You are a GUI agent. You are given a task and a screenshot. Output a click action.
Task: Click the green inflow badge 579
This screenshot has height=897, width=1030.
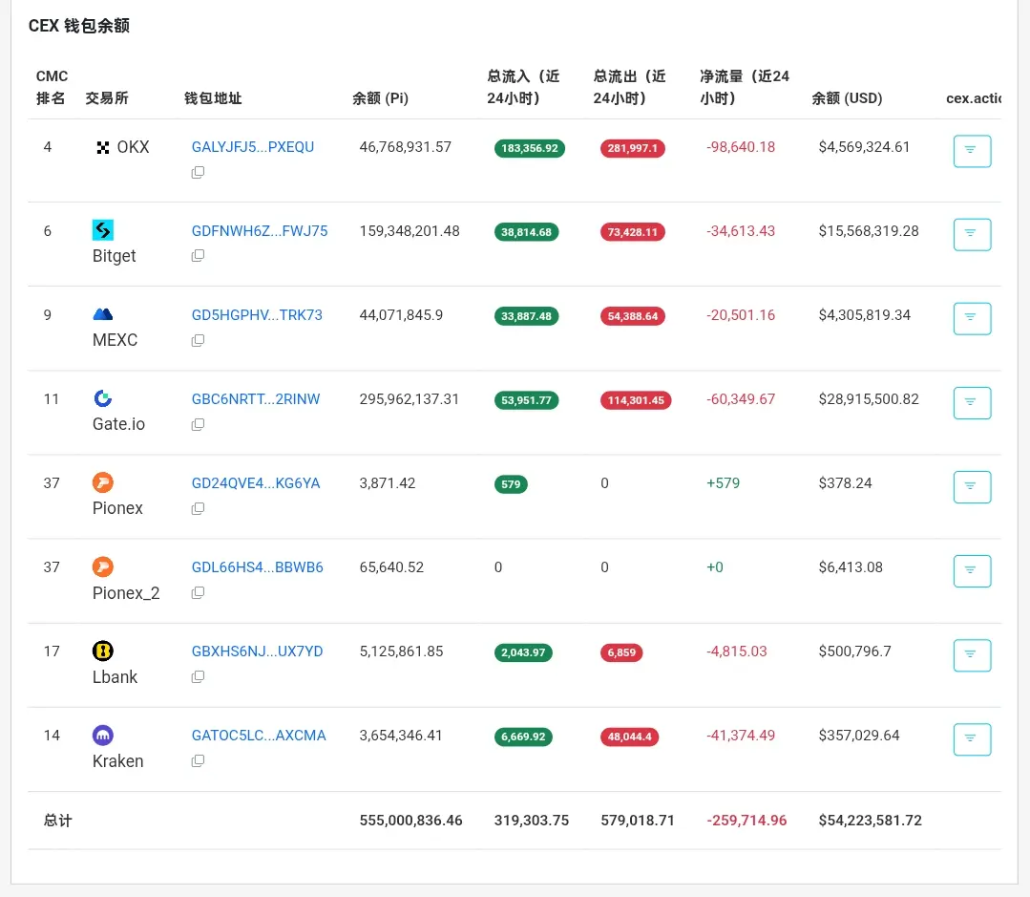pos(511,484)
